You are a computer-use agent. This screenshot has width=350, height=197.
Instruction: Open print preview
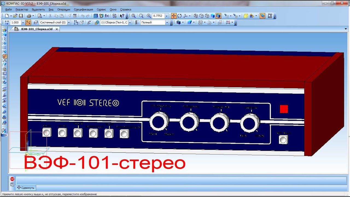coord(40,16)
